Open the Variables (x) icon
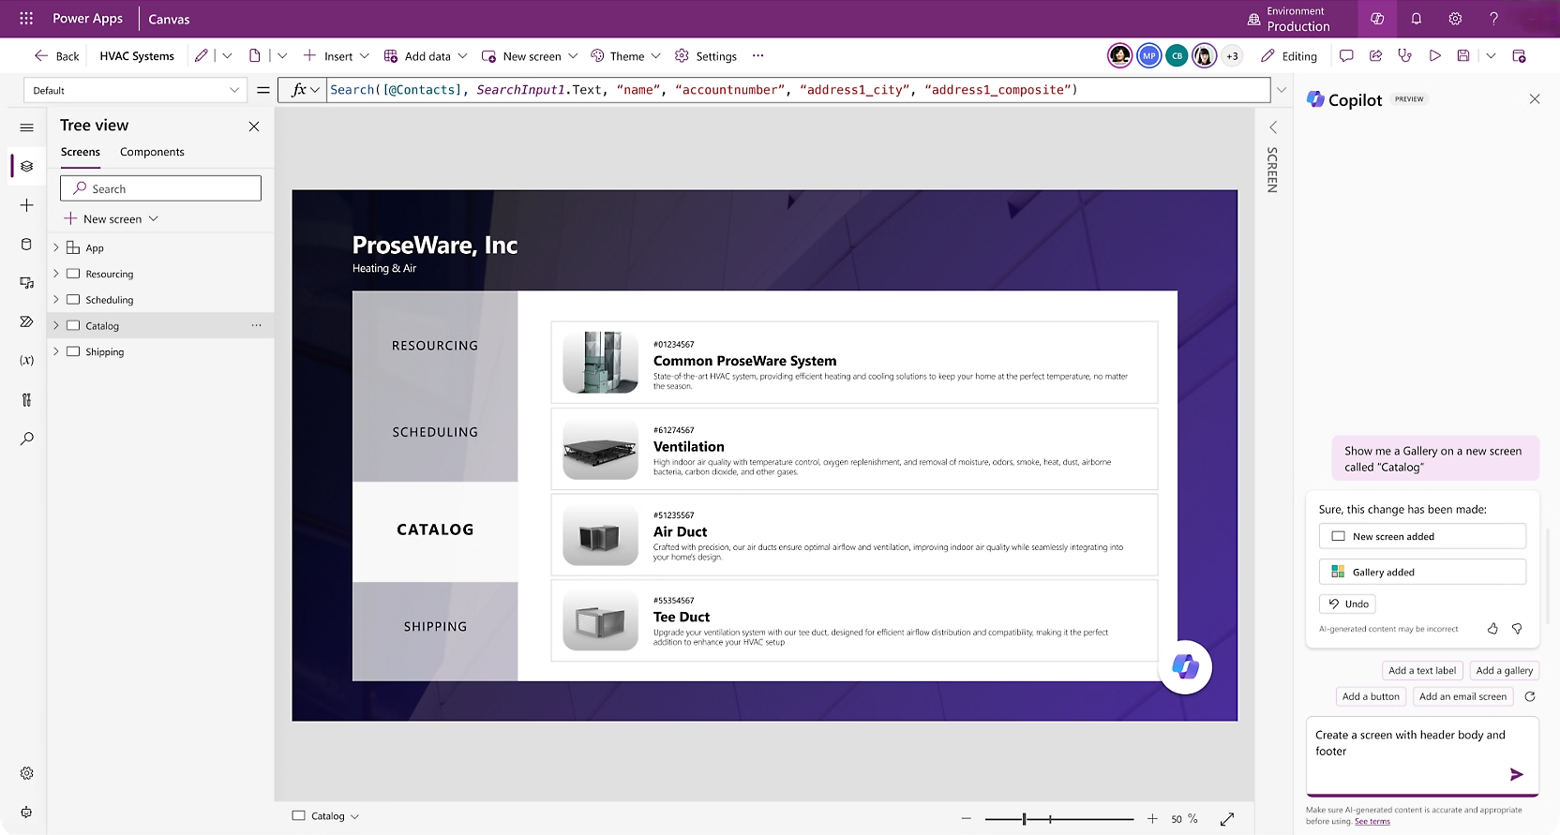The image size is (1560, 835). [26, 360]
